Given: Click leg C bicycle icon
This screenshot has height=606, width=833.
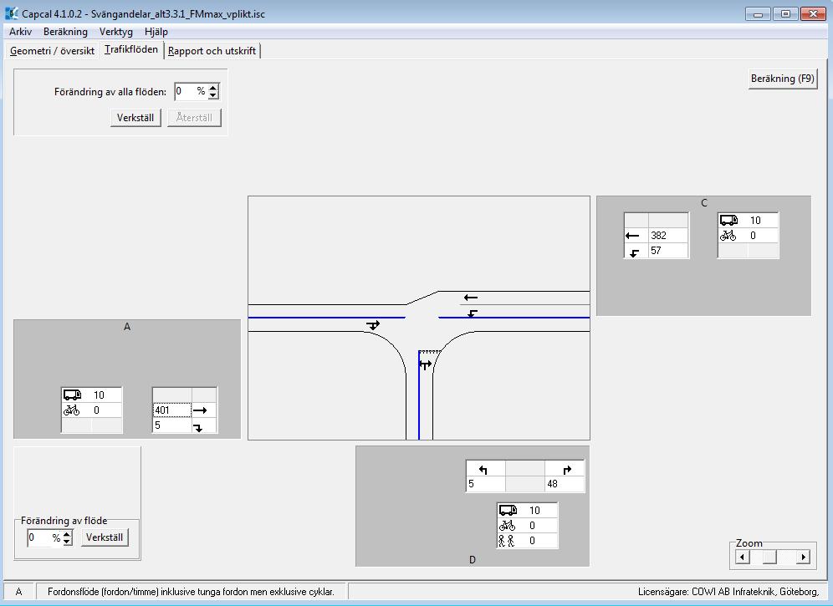Looking at the screenshot, I should (728, 235).
